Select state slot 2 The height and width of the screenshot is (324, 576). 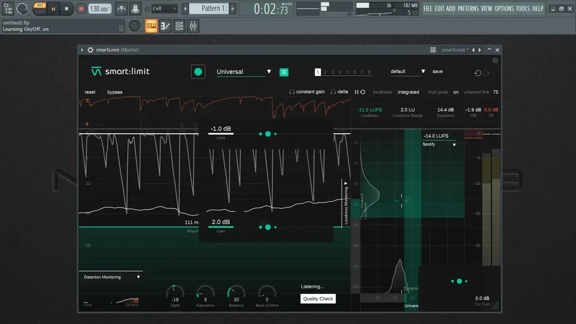click(x=325, y=73)
